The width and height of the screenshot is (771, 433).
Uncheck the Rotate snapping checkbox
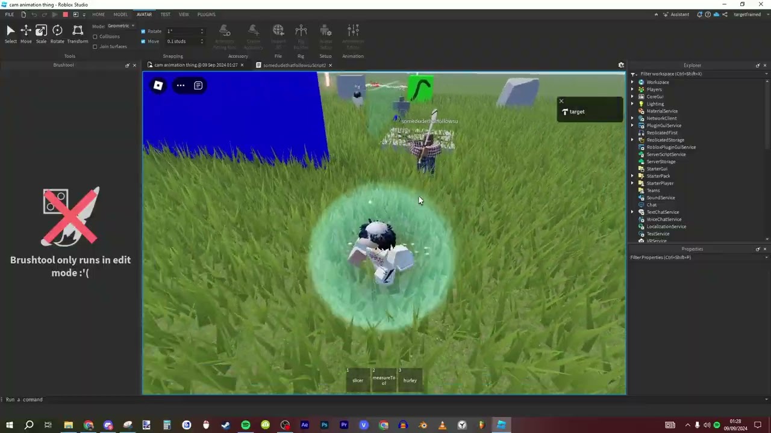coord(143,31)
